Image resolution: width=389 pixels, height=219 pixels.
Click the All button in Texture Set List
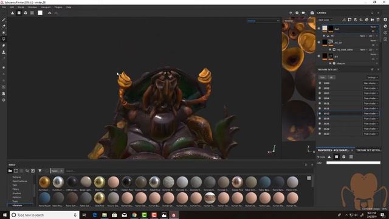[331, 77]
